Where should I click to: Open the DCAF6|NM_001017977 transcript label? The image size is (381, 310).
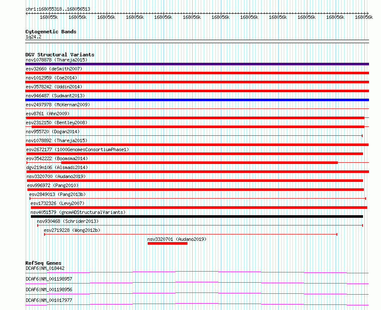49,300
